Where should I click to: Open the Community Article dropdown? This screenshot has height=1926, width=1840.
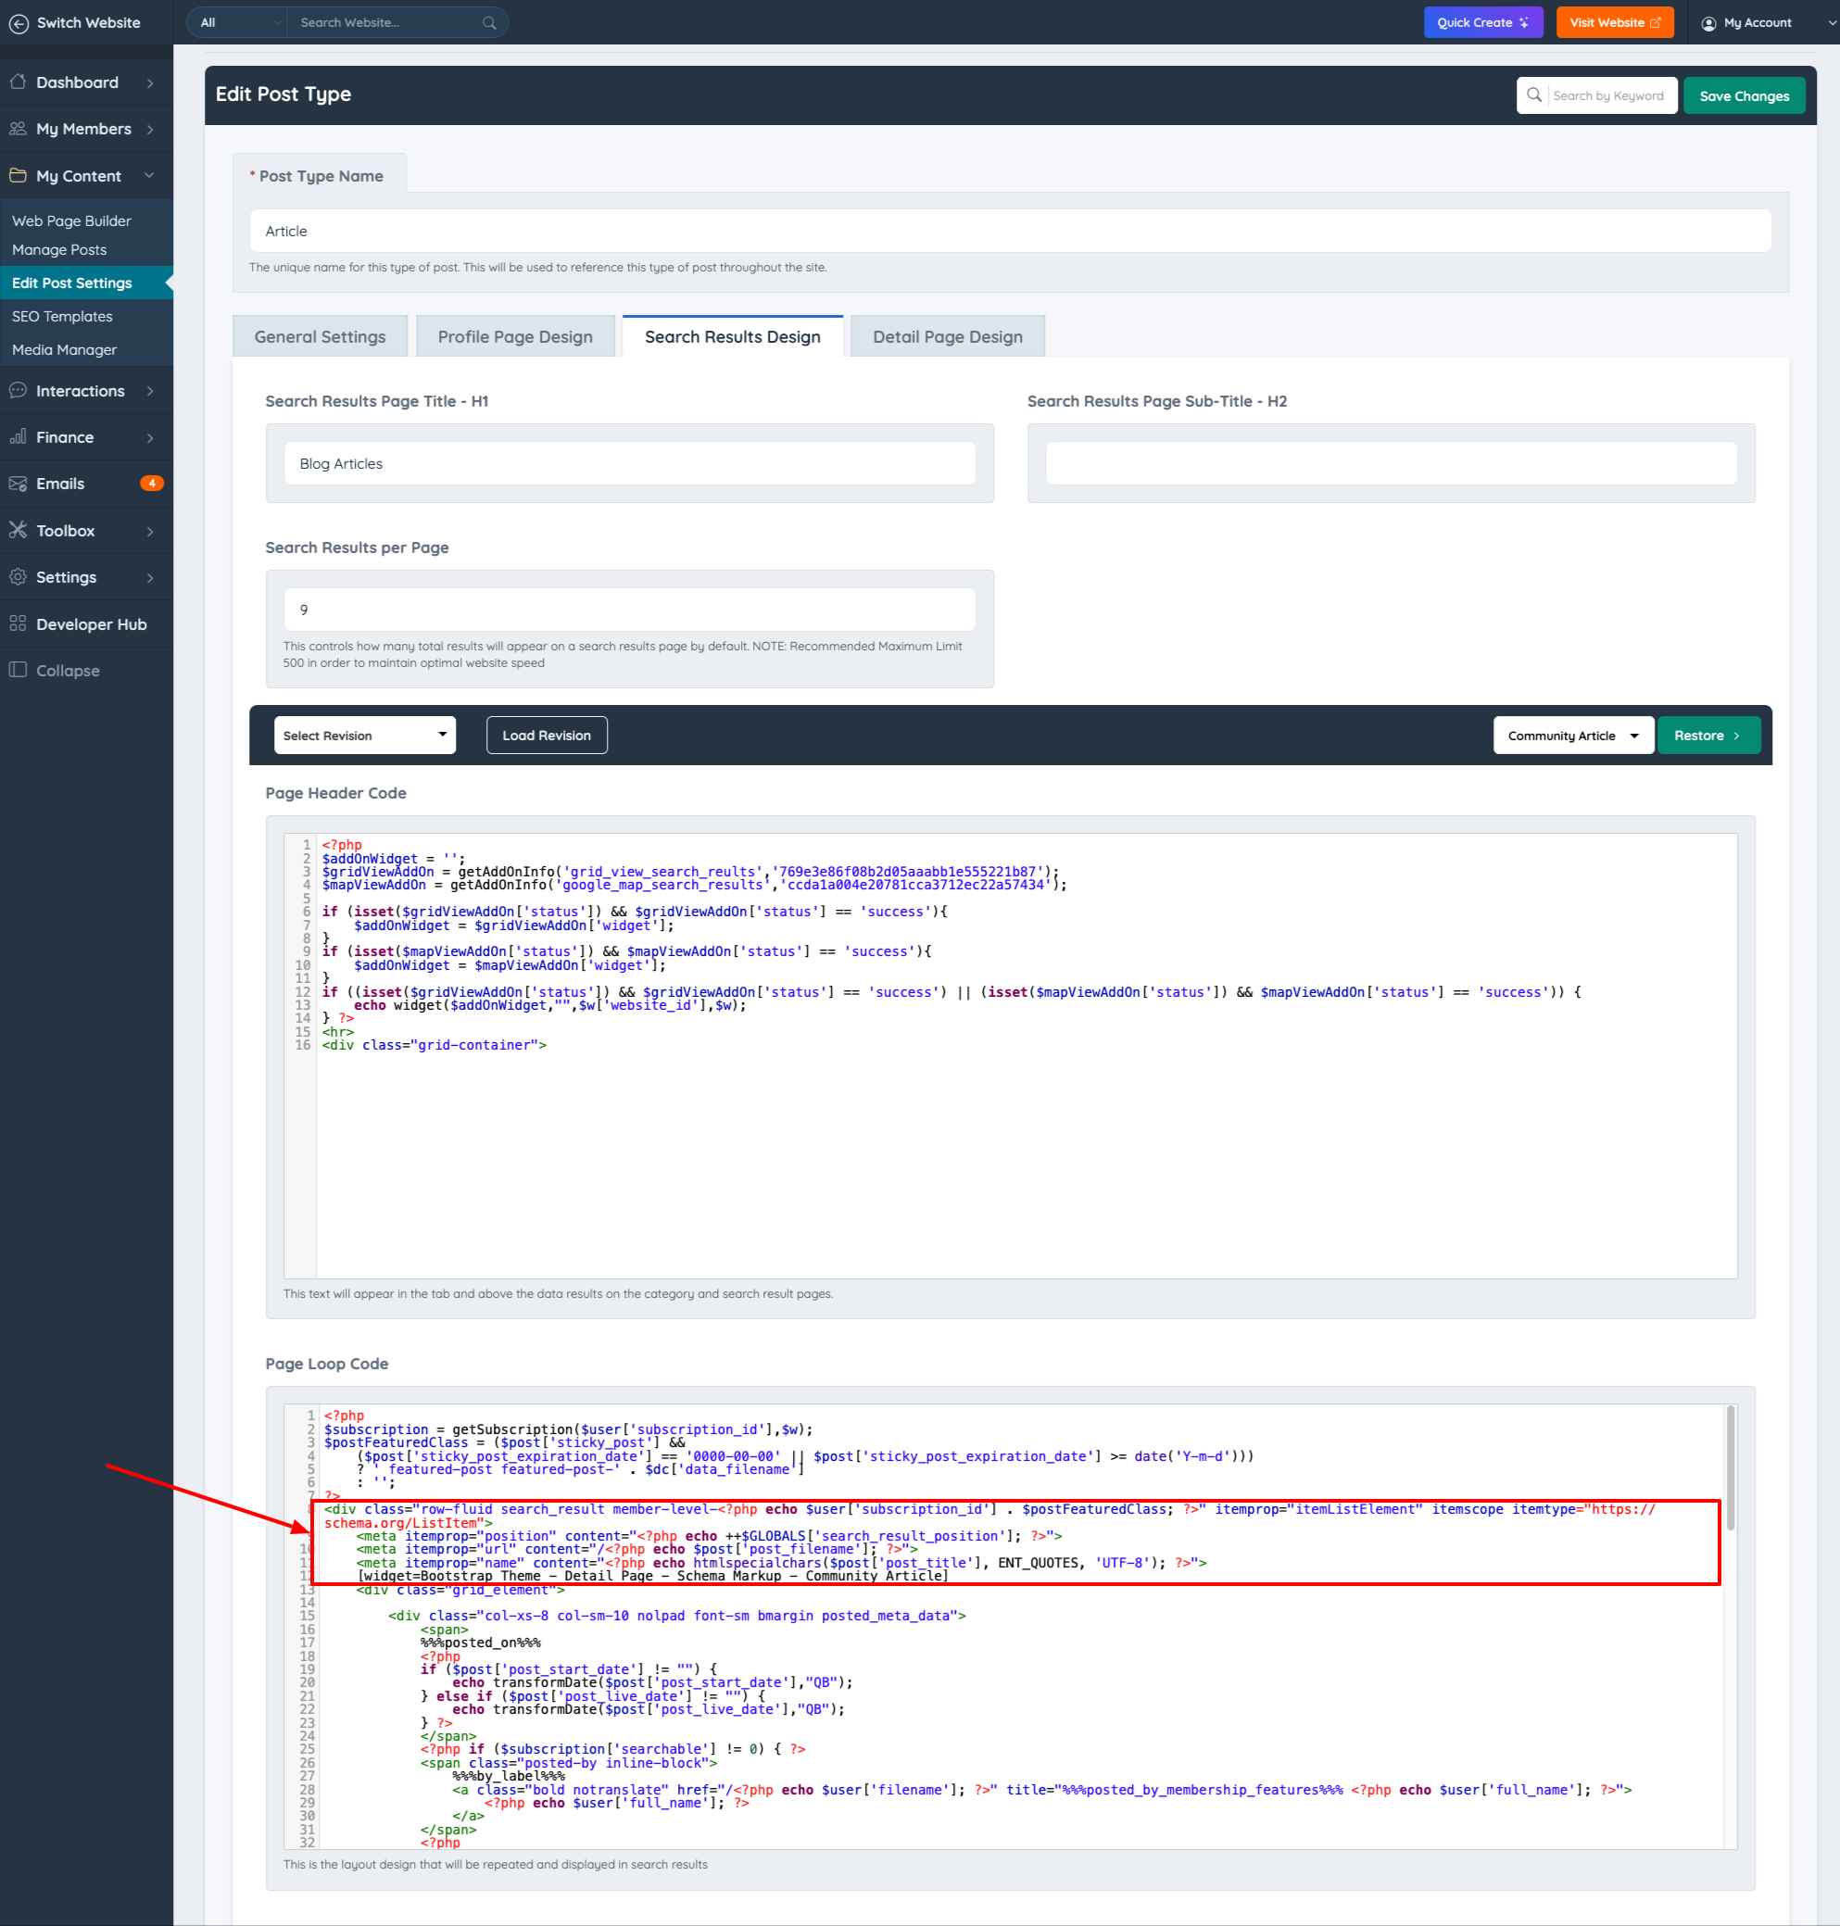[1572, 736]
